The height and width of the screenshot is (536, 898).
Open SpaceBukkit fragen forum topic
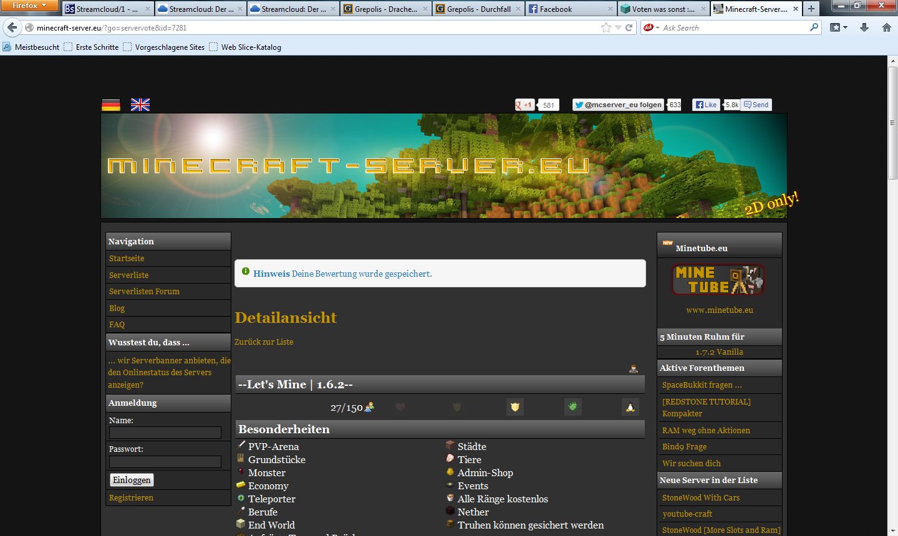tap(702, 385)
